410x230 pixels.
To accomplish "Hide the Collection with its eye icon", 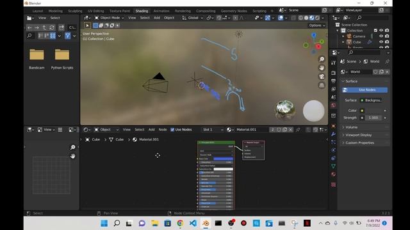I will (x=381, y=31).
